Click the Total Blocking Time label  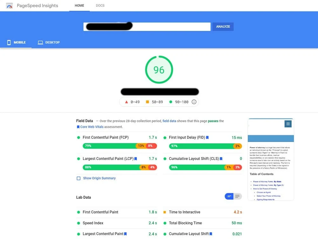tap(185, 223)
